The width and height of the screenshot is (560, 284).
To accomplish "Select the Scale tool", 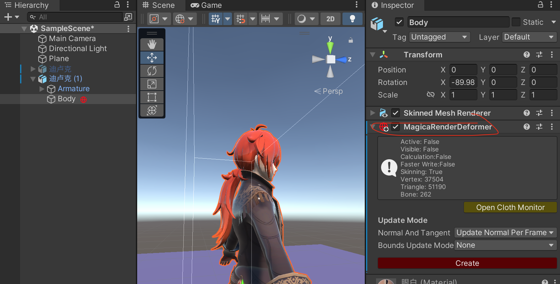I will (152, 84).
